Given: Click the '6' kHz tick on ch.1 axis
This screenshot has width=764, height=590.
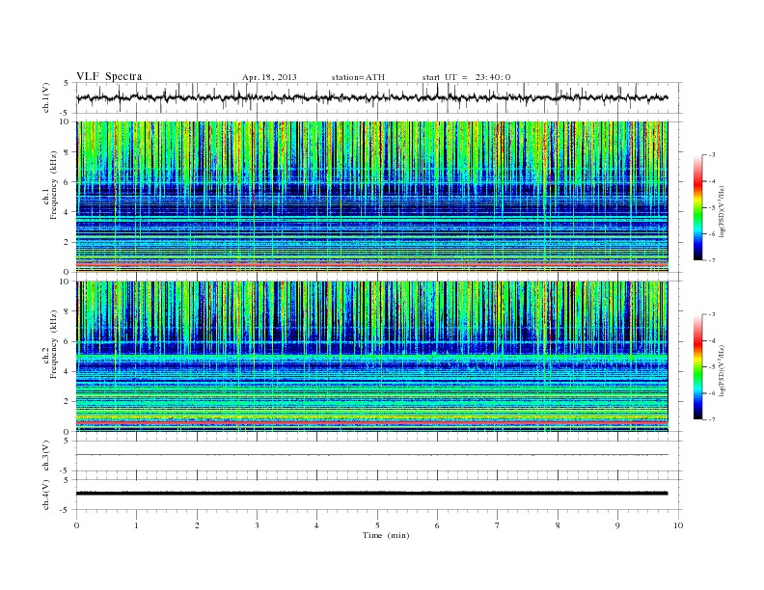Looking at the screenshot, I should 68,182.
